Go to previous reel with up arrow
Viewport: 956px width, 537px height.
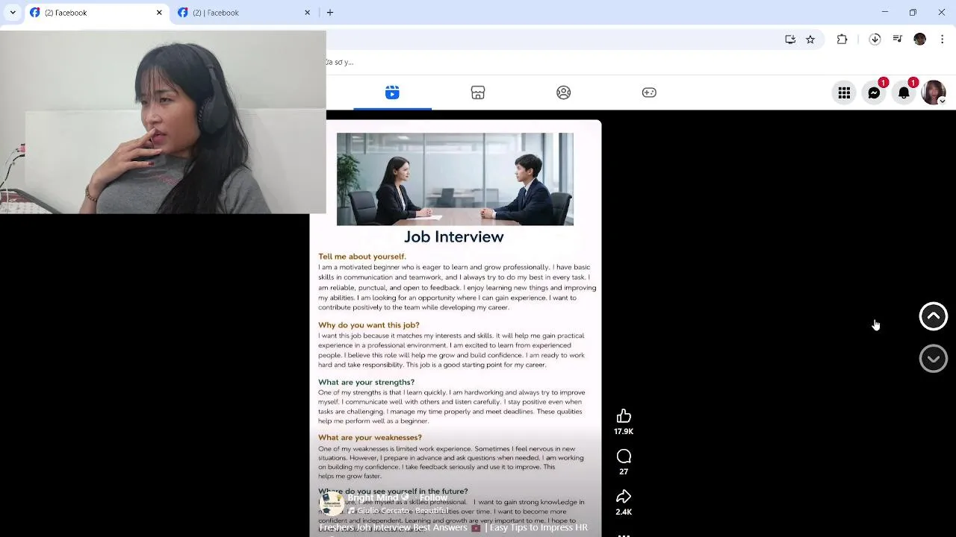pos(933,316)
